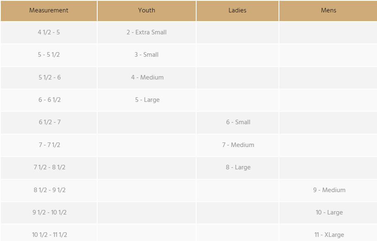Select the 9 - Medium mens size
377x241 pixels.
329,190
